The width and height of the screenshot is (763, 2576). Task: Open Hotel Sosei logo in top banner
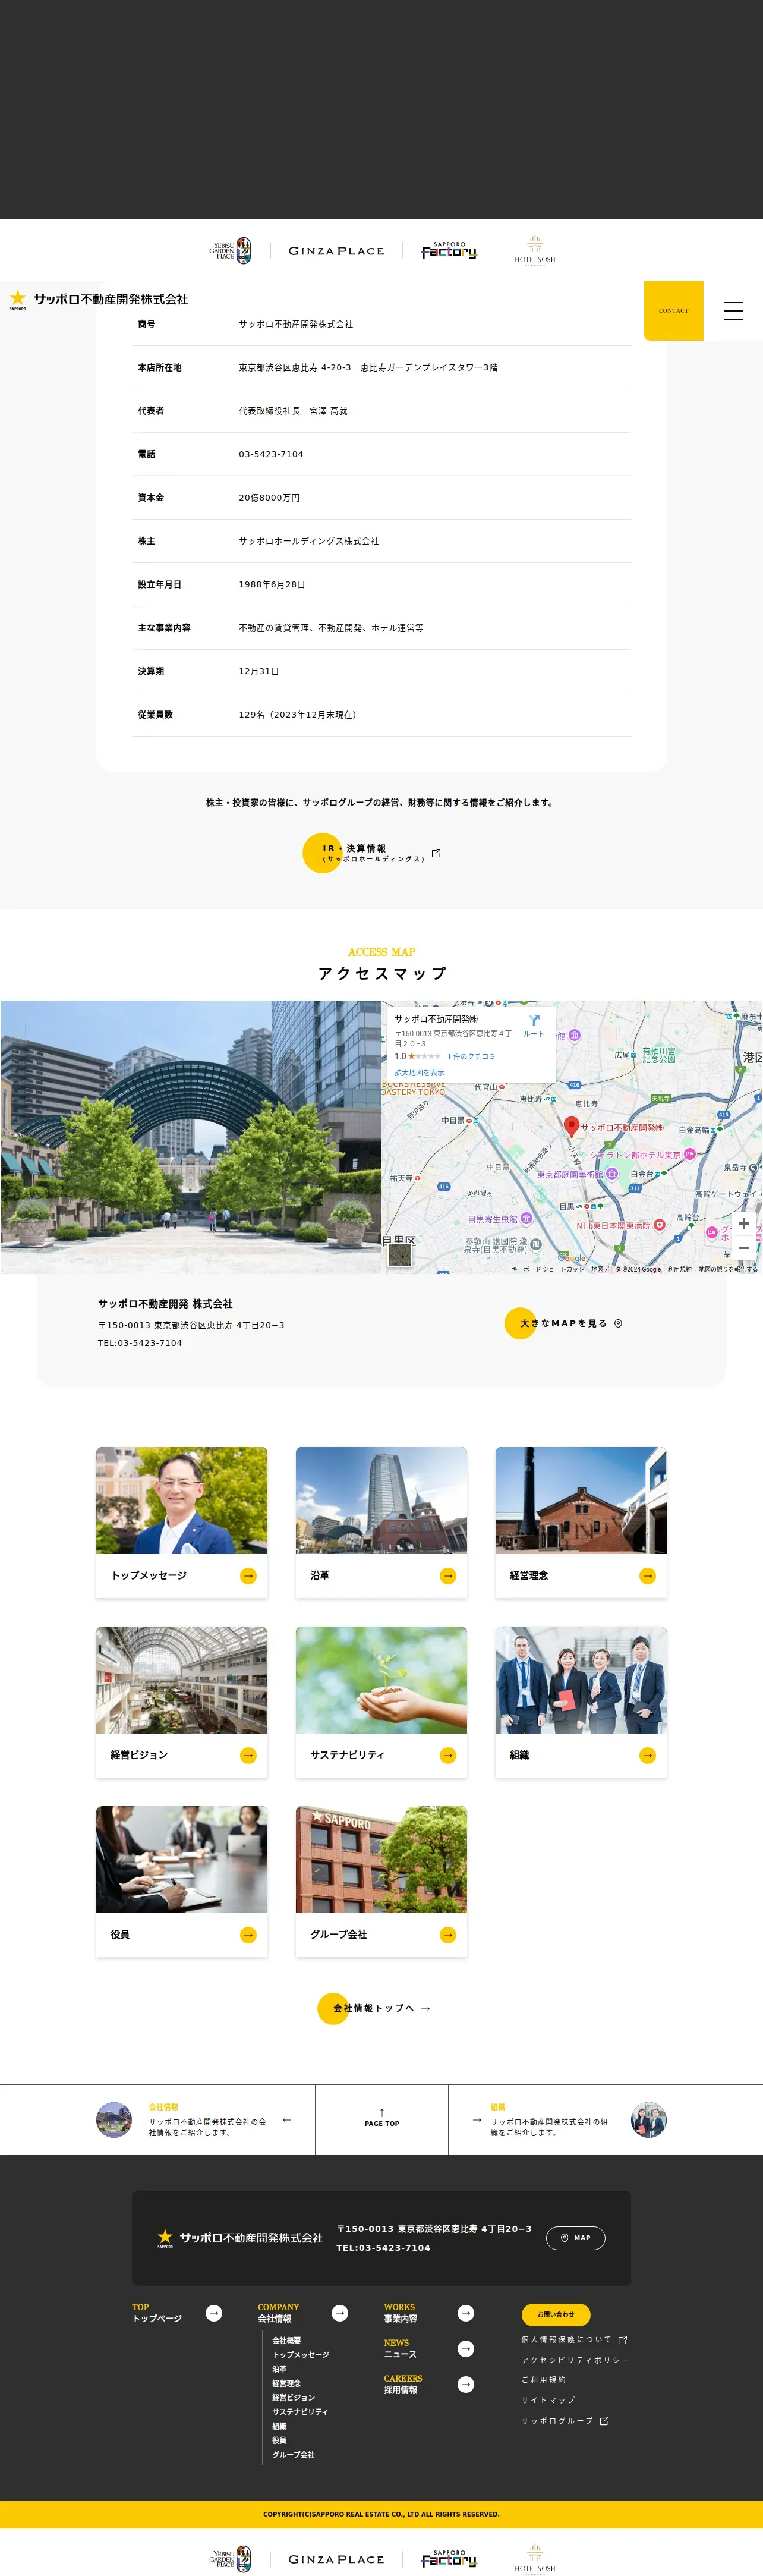(535, 251)
